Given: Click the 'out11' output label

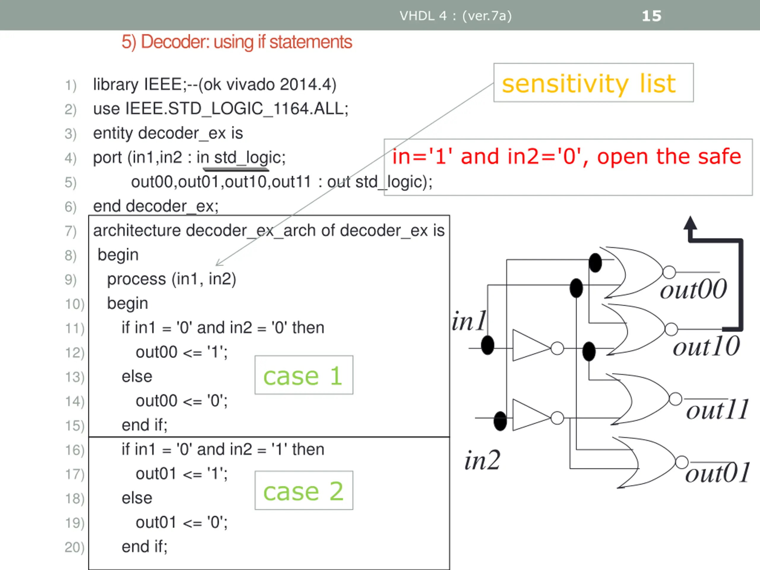Looking at the screenshot, I should [x=717, y=410].
